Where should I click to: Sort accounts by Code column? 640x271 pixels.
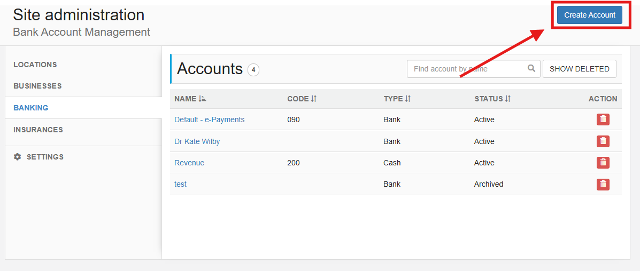tap(302, 99)
